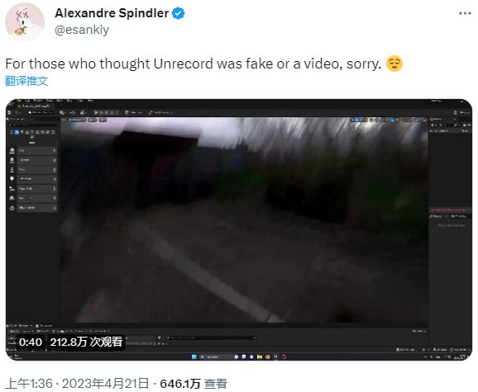The width and height of the screenshot is (478, 392).
Task: Select the highlighted blue Place Actors category icon
Action: (17, 132)
